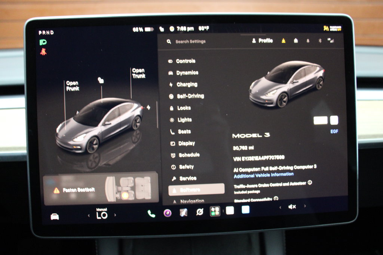Open Safety settings
The image size is (383, 255).
pos(183,167)
